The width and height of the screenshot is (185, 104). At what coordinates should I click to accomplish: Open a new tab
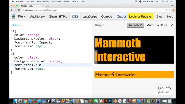(47, 6)
